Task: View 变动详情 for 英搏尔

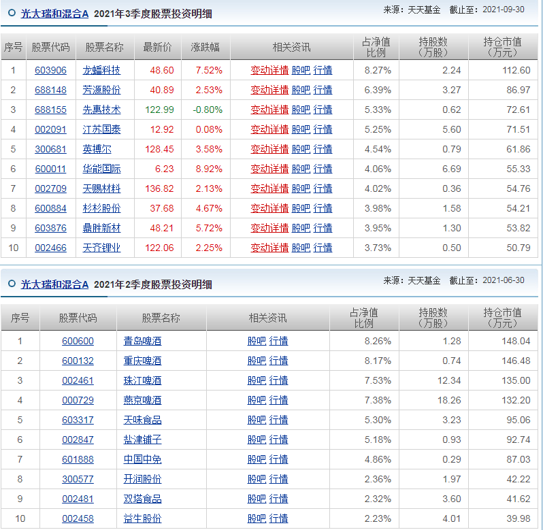Action: 269,149
